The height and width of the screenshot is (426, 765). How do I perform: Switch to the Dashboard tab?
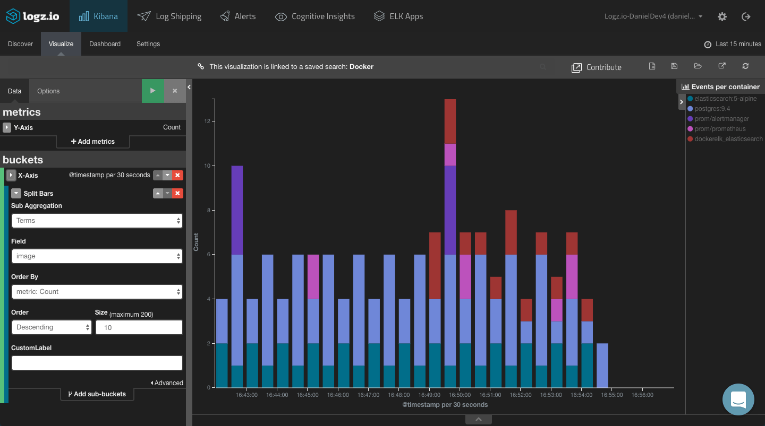pos(105,44)
